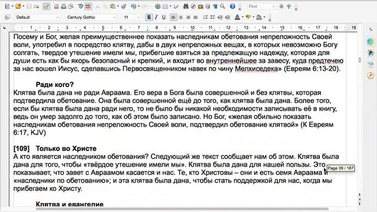The image size is (377, 212).
Task: Toggle nonprinting characters pilcrow icon
Action: (x=215, y=6)
